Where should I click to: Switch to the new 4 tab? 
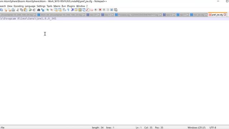click(x=169, y=15)
